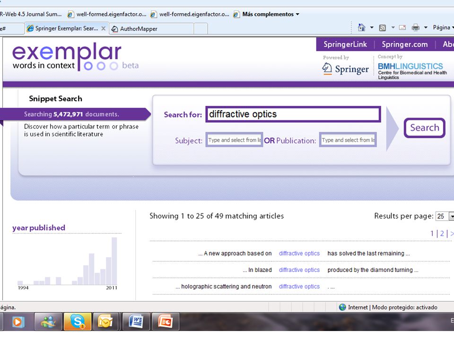Viewport: 454px width, 340px height.
Task: Click 'Searching 5,472,971 documents.' banner text
Action: [71, 114]
